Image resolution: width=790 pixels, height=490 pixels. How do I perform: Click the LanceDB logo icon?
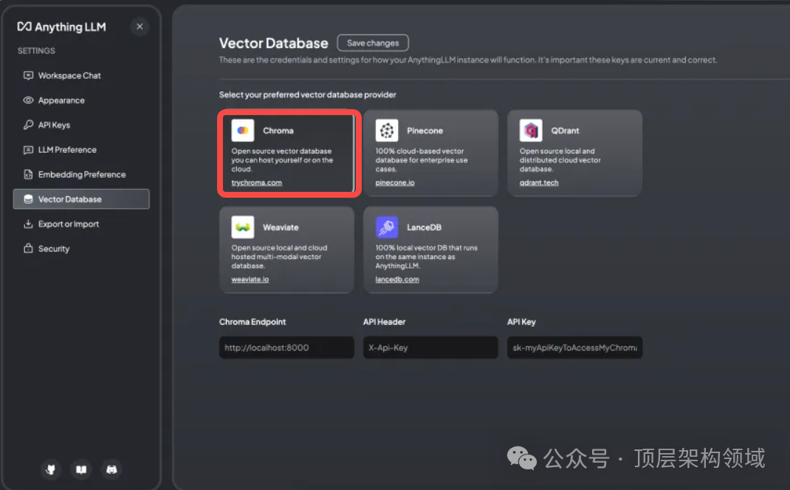pos(386,227)
